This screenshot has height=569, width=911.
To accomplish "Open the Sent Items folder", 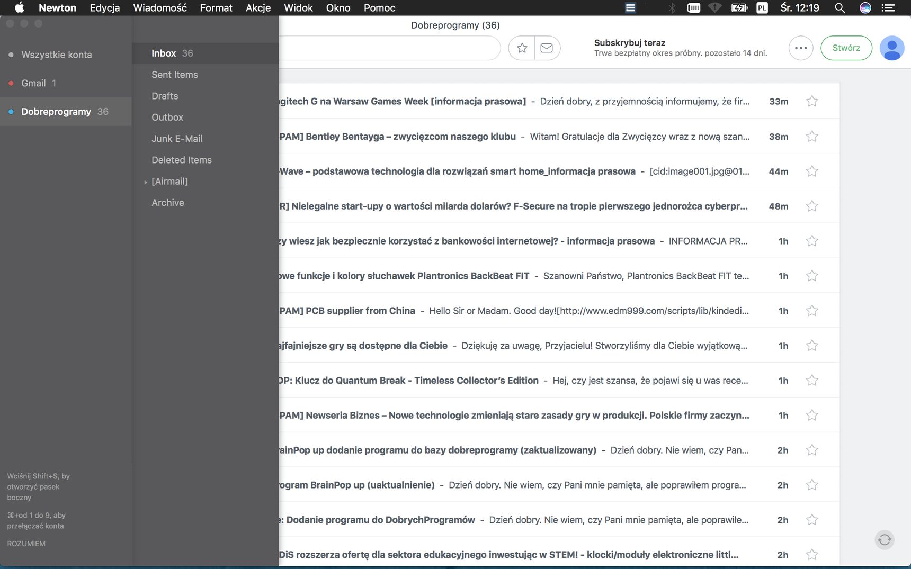I will coord(206,75).
